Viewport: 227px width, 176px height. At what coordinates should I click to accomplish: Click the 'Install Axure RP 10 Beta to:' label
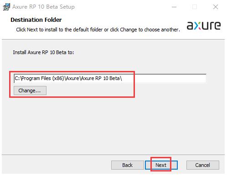click(x=43, y=52)
